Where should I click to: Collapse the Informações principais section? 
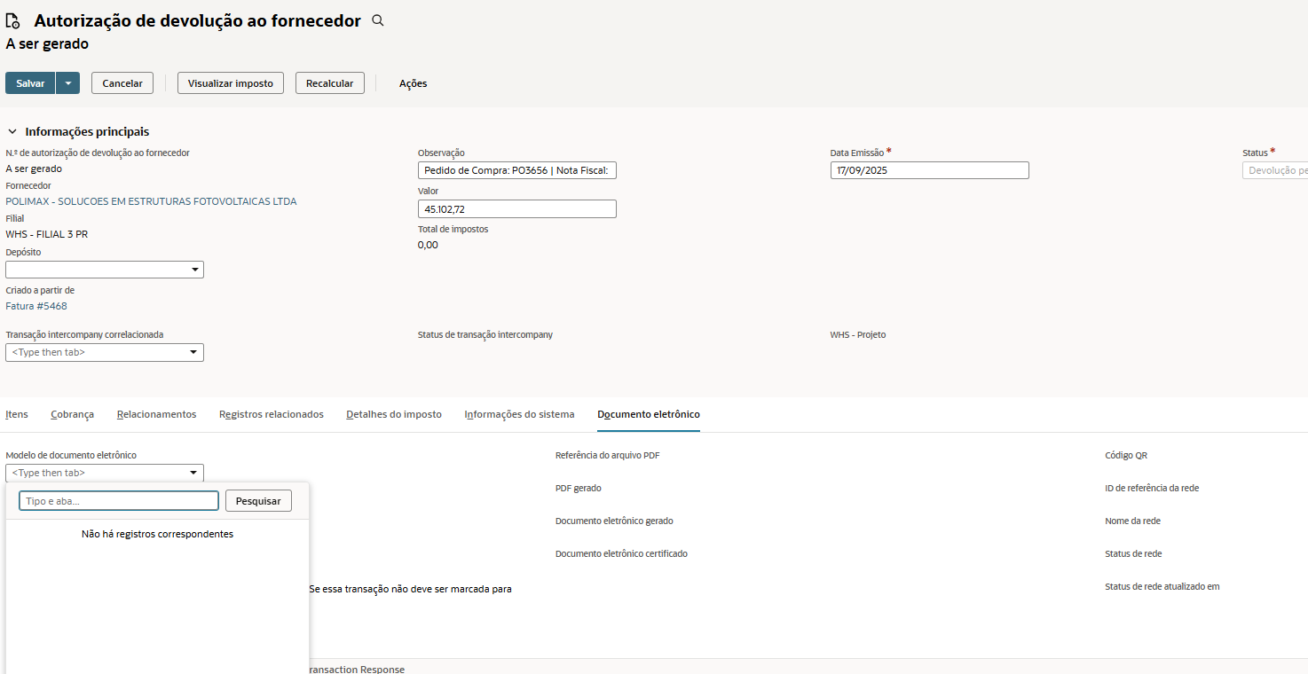click(12, 132)
